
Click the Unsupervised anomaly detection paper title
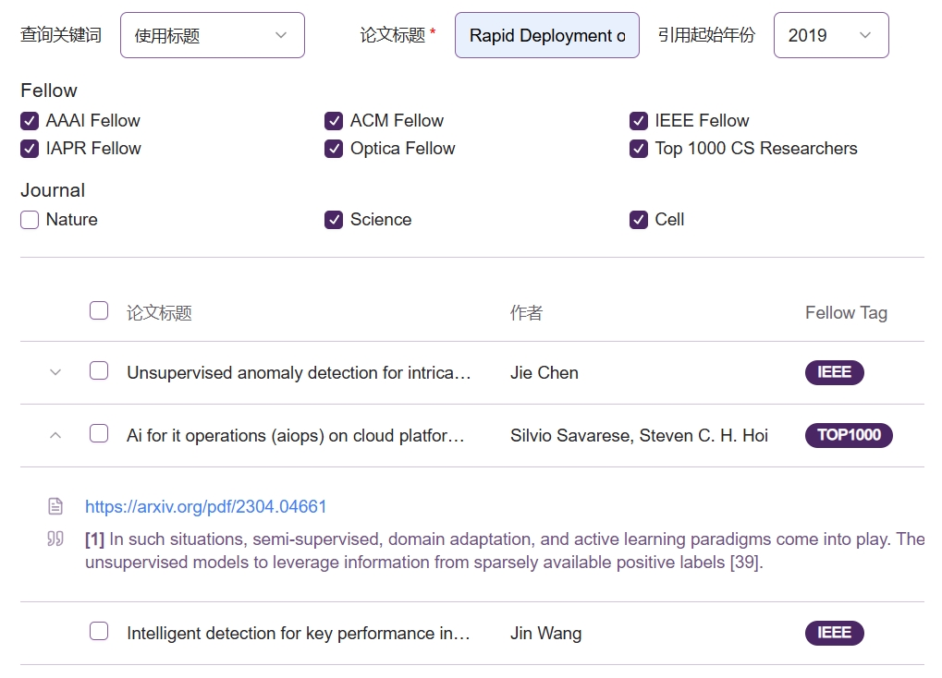(299, 373)
